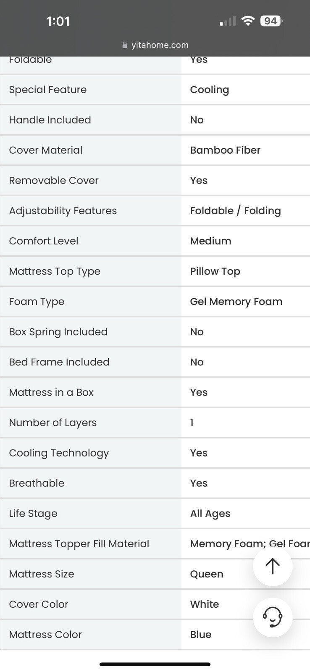
Task: Tap the Blue mattress color value
Action: pyautogui.click(x=201, y=635)
